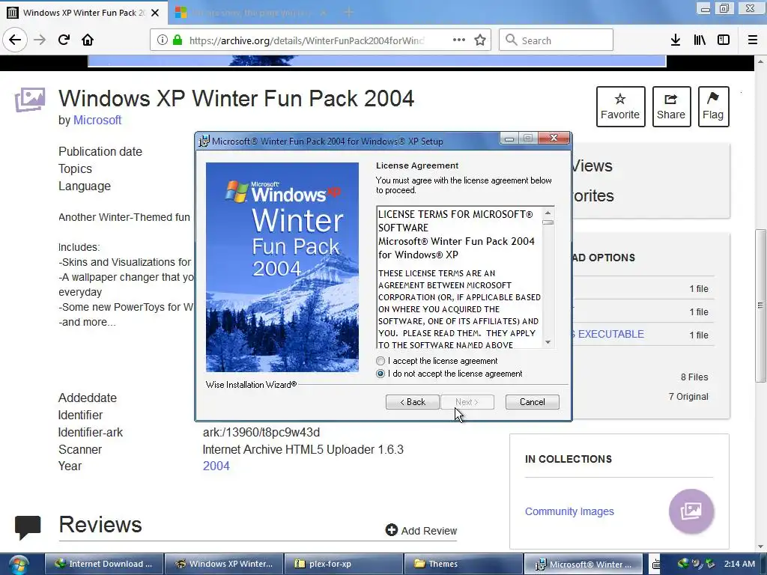Open a new tab with plus button
The width and height of the screenshot is (767, 575).
[348, 12]
